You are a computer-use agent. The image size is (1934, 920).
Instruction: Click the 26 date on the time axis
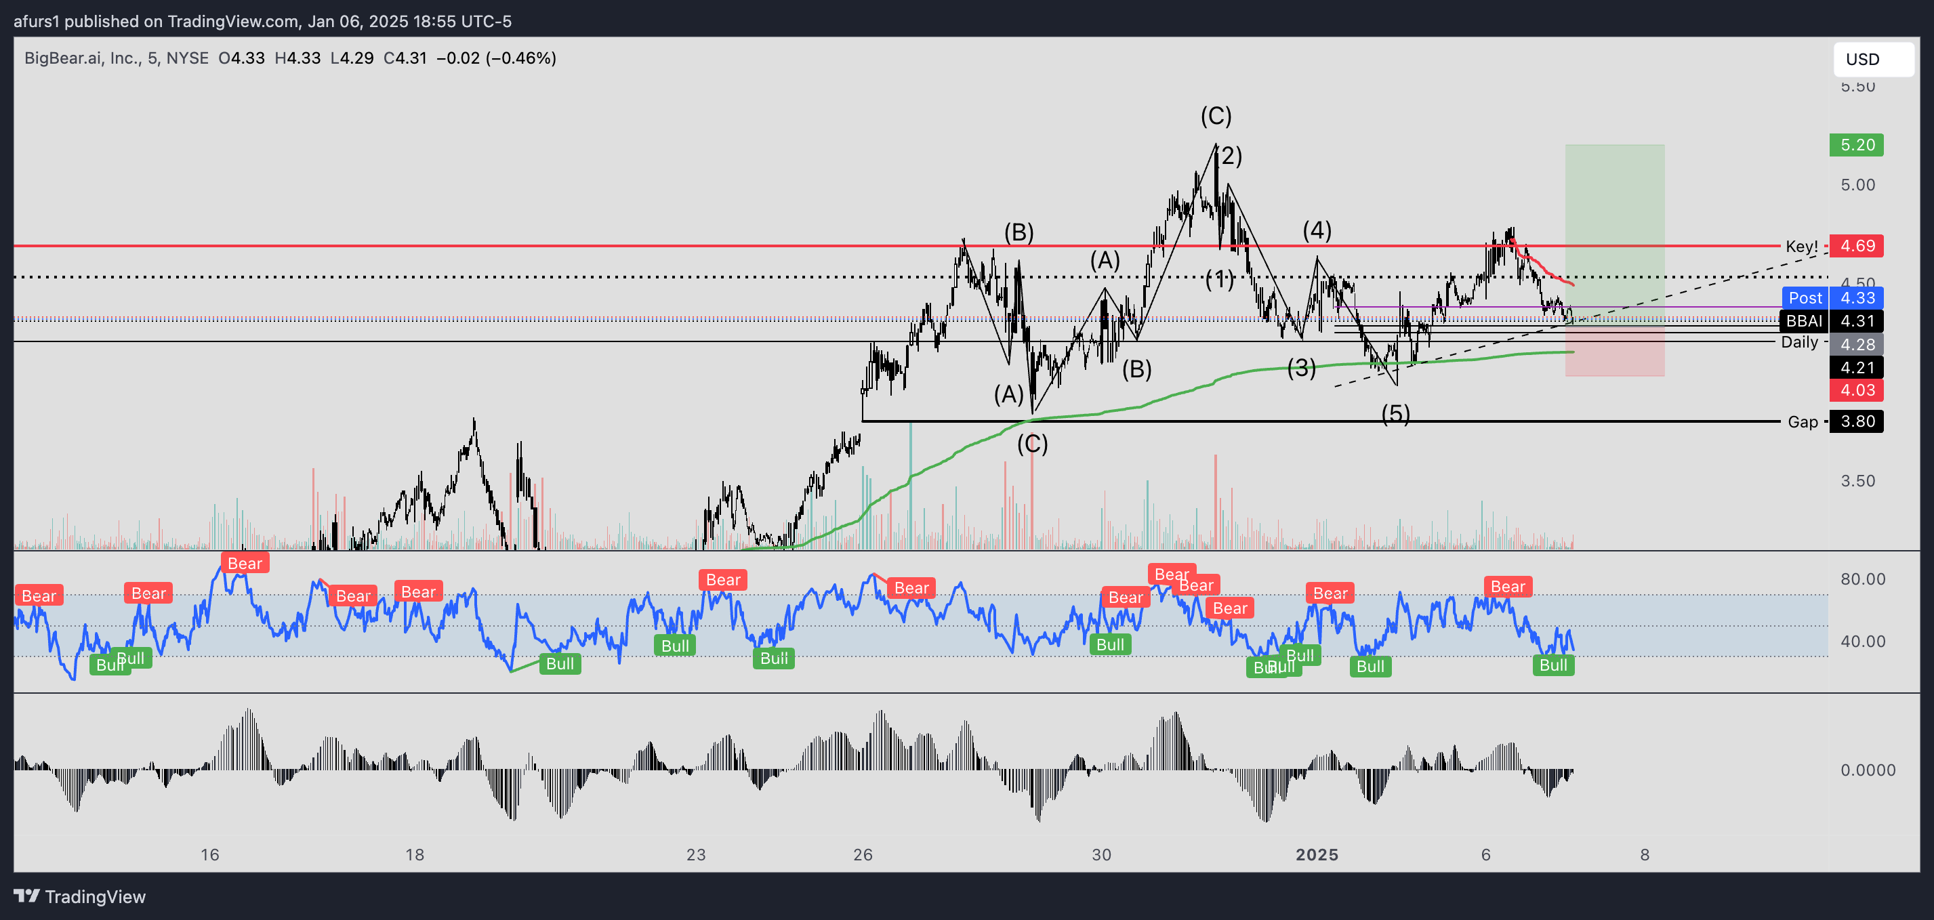863,855
